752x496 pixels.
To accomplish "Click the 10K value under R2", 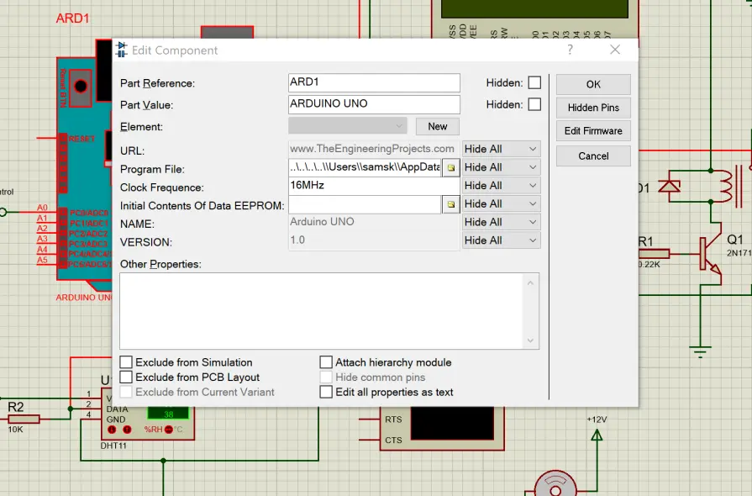I will pos(15,430).
